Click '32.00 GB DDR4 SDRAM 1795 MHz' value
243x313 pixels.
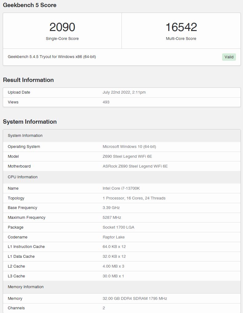coord(135,299)
